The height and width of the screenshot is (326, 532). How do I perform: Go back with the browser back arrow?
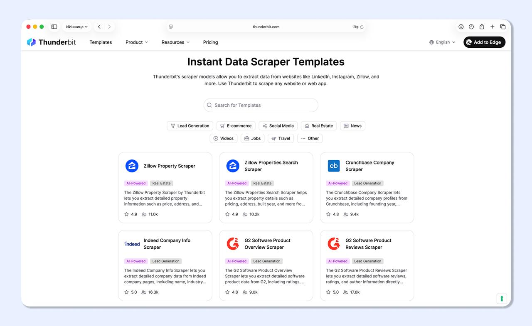99,27
